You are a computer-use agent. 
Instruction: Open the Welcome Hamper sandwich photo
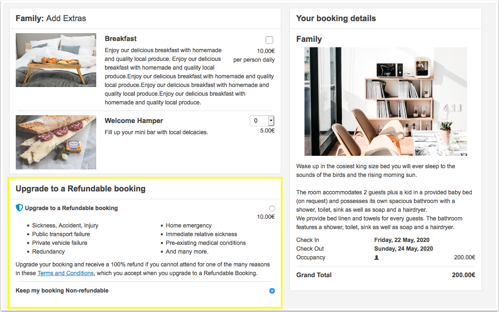pos(56,142)
